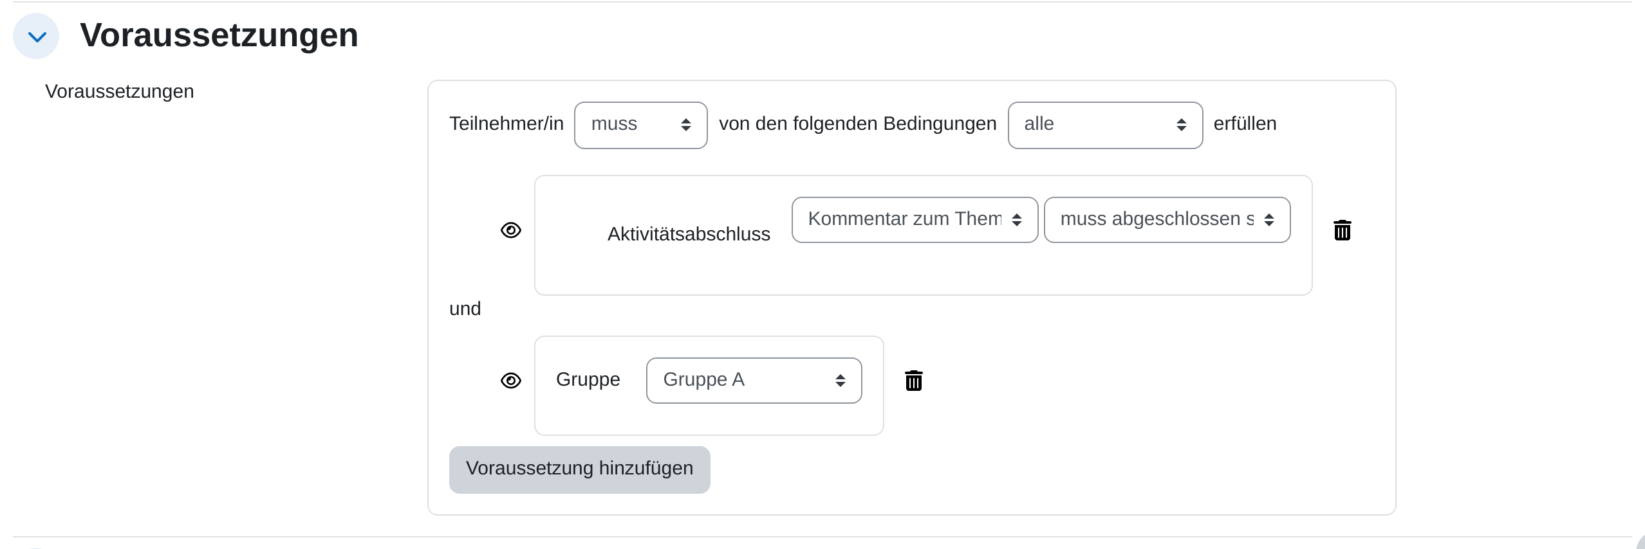Toggle eye icon for Aktivitätsabschluss condition
This screenshot has width=1645, height=549.
pyautogui.click(x=510, y=230)
